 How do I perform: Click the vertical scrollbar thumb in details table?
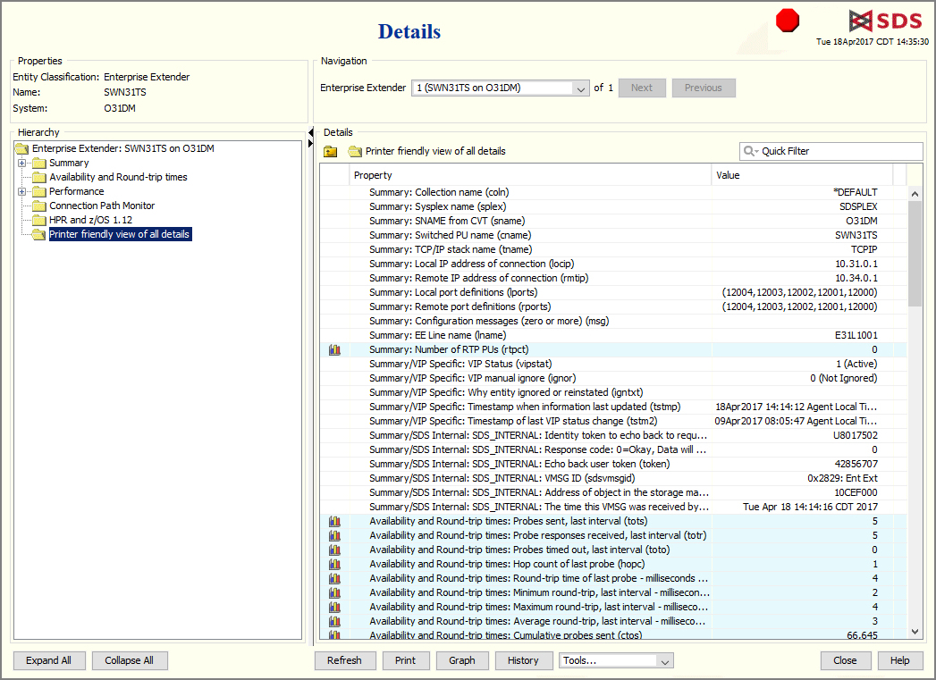915,254
